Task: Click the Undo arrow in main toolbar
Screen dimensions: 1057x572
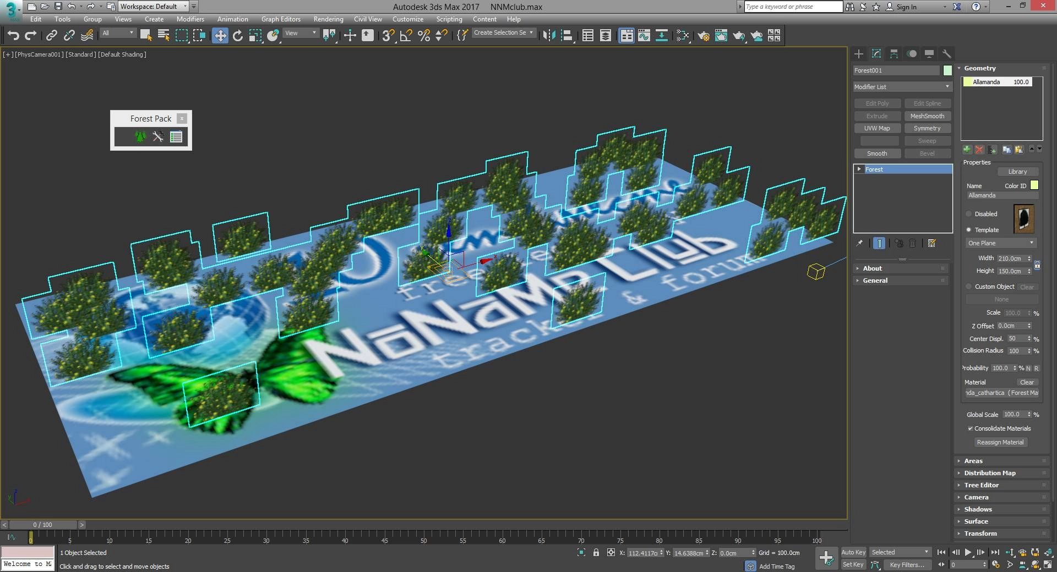Action: pos(13,36)
